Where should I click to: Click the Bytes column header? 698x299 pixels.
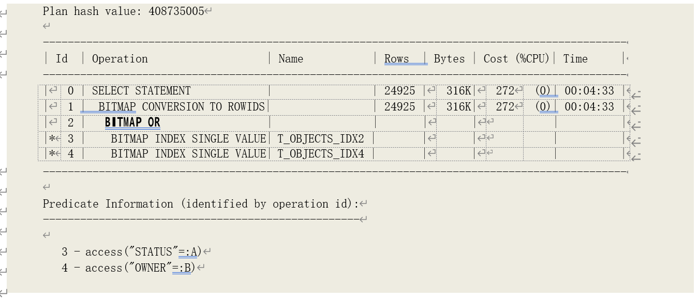449,58
